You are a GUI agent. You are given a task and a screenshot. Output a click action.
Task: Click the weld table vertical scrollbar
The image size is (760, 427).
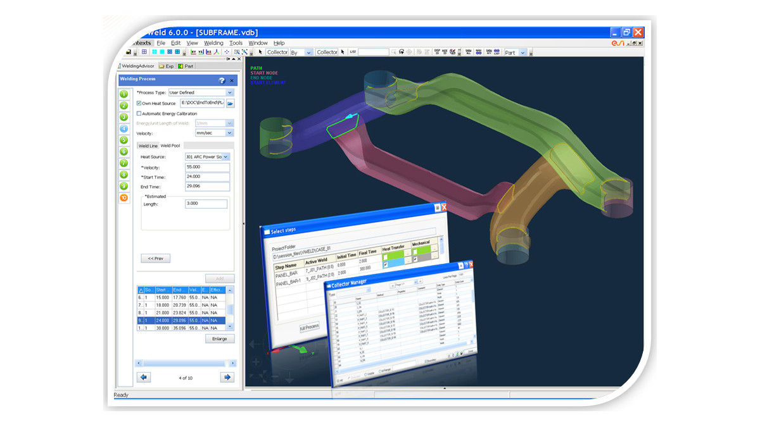click(231, 309)
